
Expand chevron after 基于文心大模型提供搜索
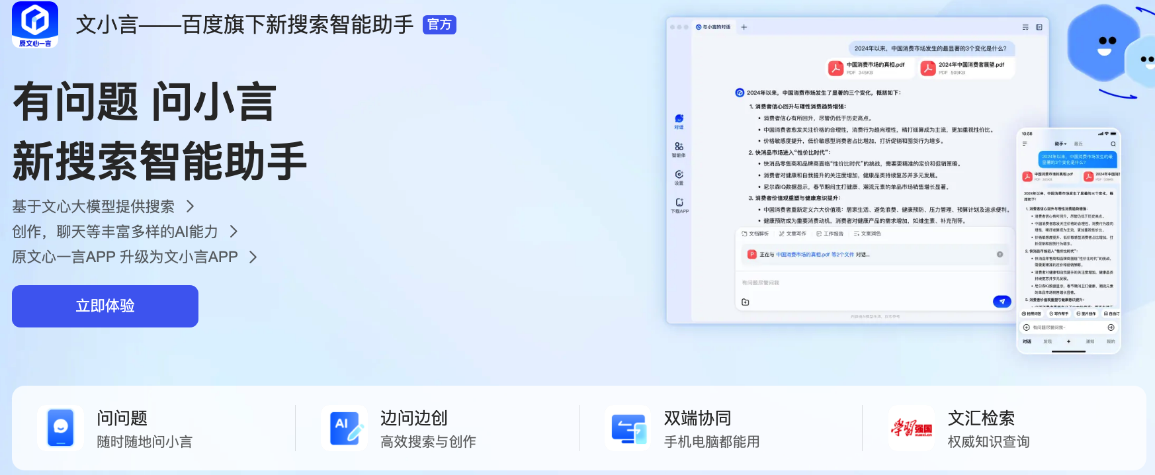click(191, 206)
